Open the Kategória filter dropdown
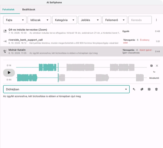 pyautogui.click(x=64, y=20)
